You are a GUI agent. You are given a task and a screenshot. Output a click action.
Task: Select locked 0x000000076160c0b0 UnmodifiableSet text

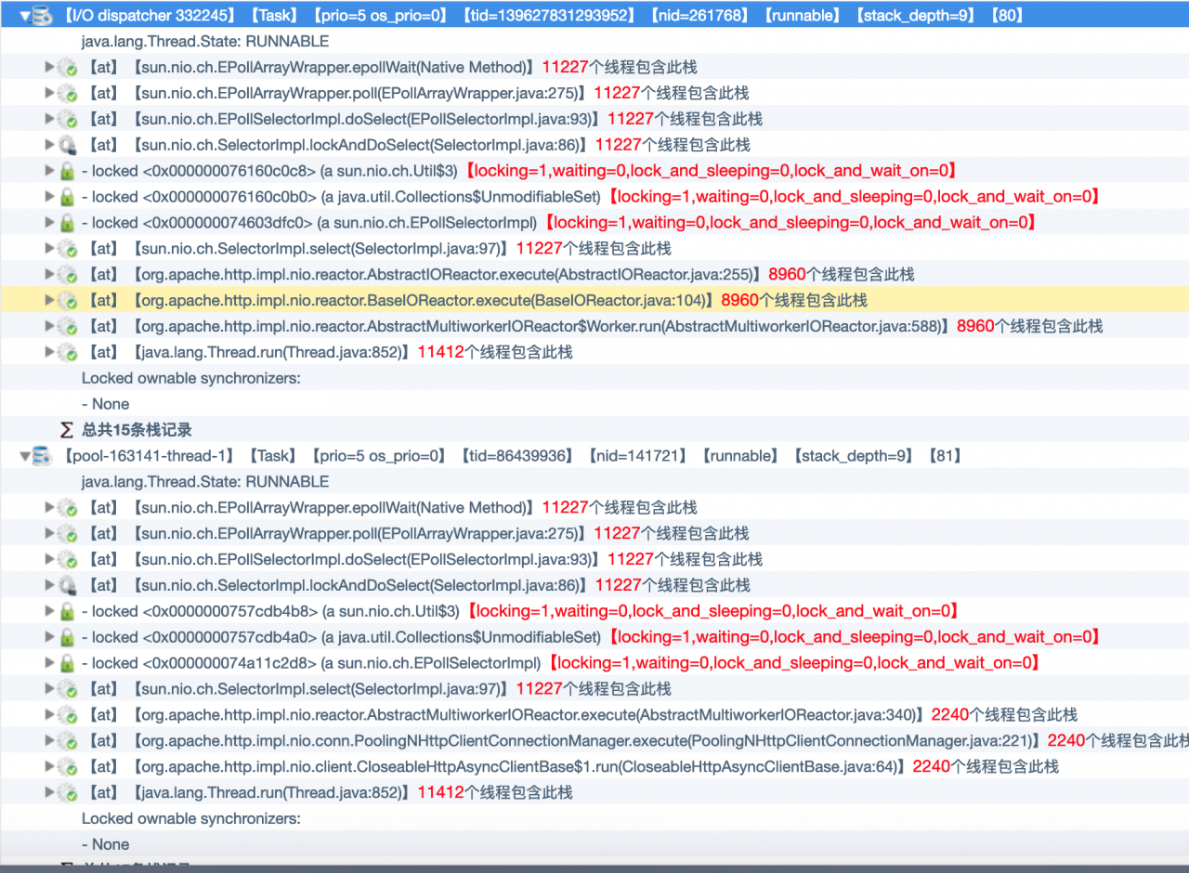click(x=344, y=196)
